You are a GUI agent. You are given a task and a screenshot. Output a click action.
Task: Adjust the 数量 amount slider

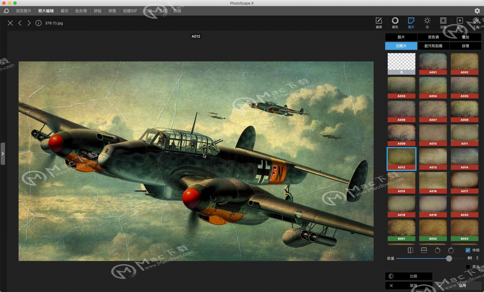[449, 258]
